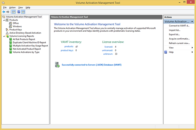Select the Windows products node

(17, 26)
